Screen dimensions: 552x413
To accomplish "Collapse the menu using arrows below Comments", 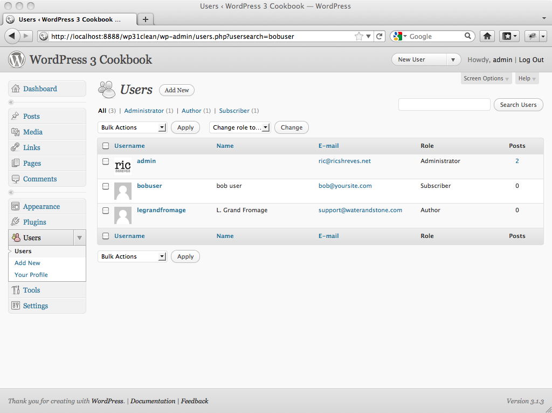I will (x=11, y=193).
